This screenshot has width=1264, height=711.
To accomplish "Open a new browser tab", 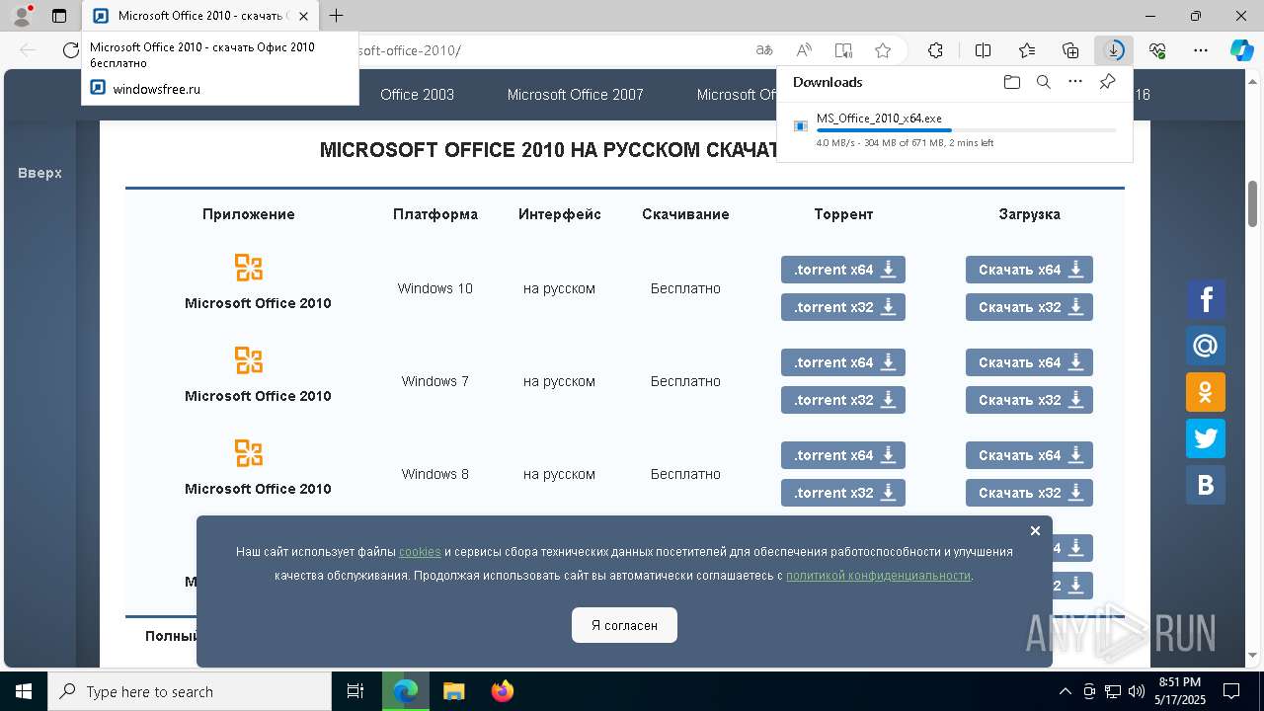I will (337, 16).
